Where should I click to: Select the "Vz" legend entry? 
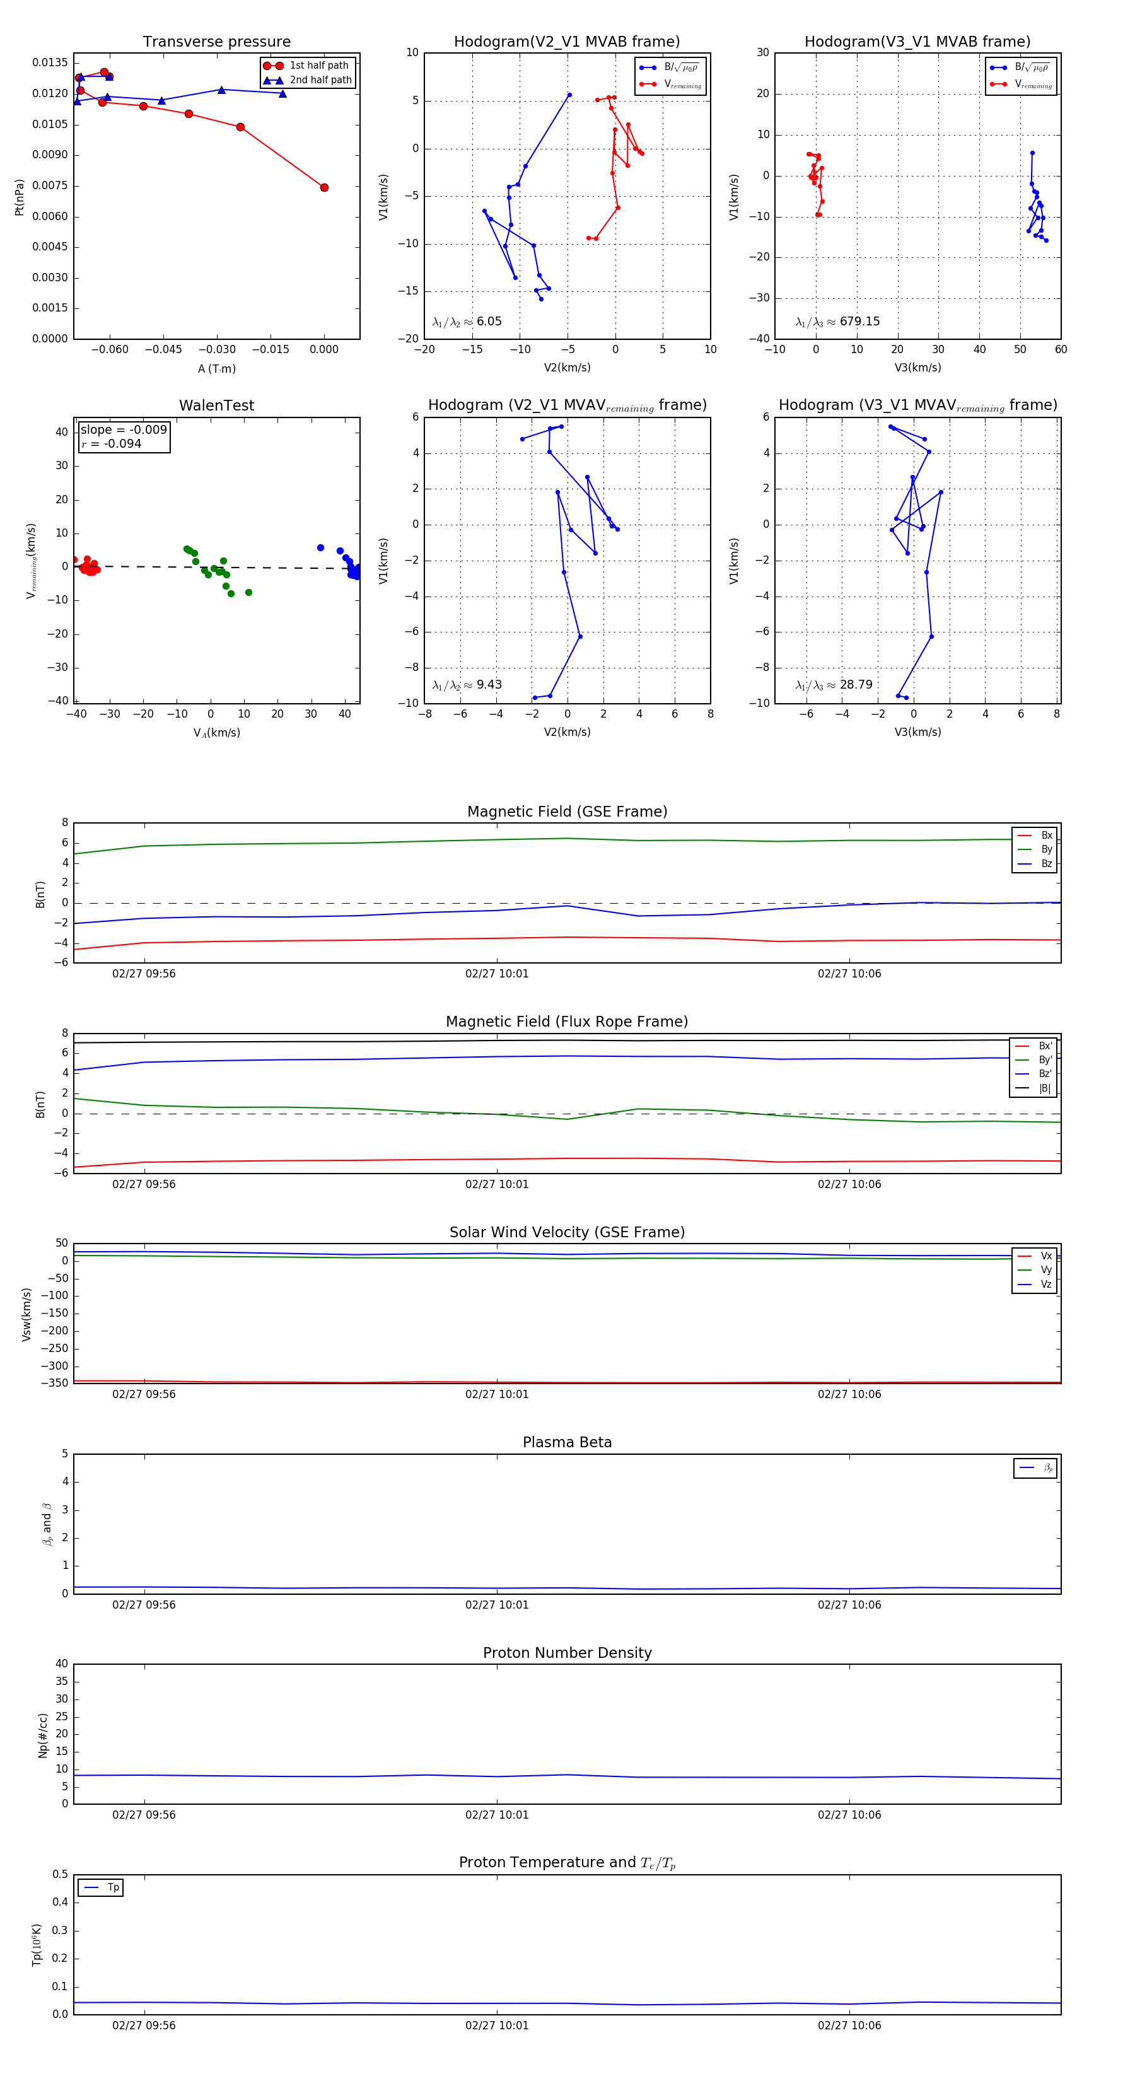pyautogui.click(x=1035, y=1285)
